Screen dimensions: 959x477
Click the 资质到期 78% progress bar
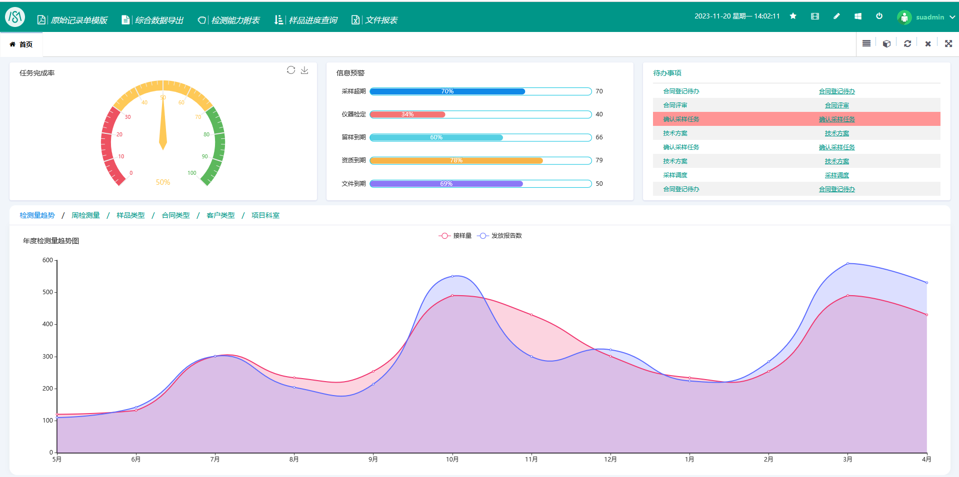pyautogui.click(x=480, y=160)
